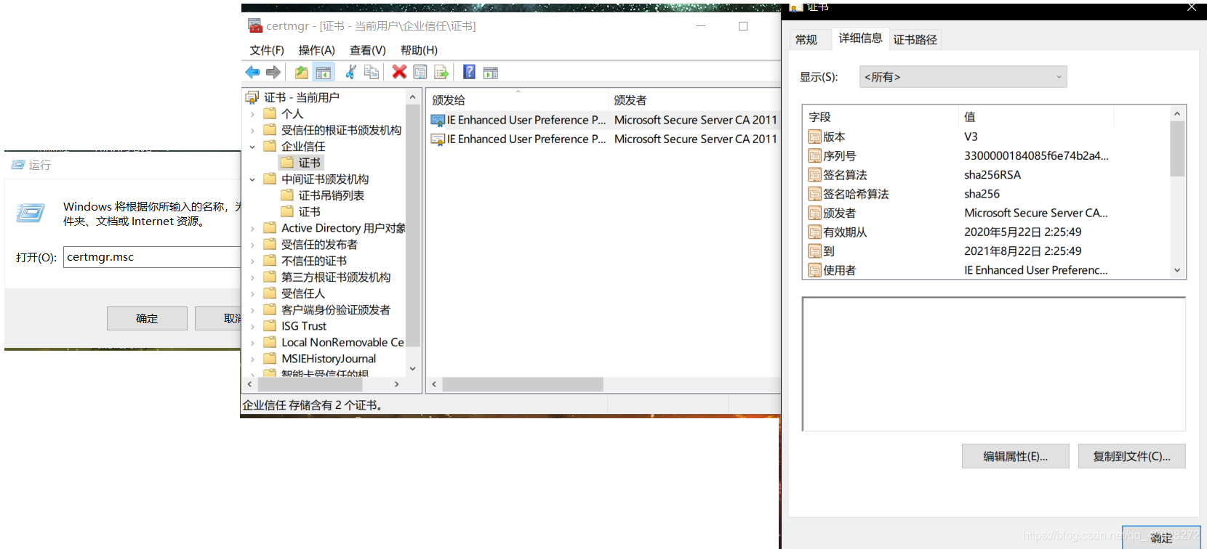Click the 有效期从 field icon
This screenshot has height=549, width=1207.
tap(815, 232)
